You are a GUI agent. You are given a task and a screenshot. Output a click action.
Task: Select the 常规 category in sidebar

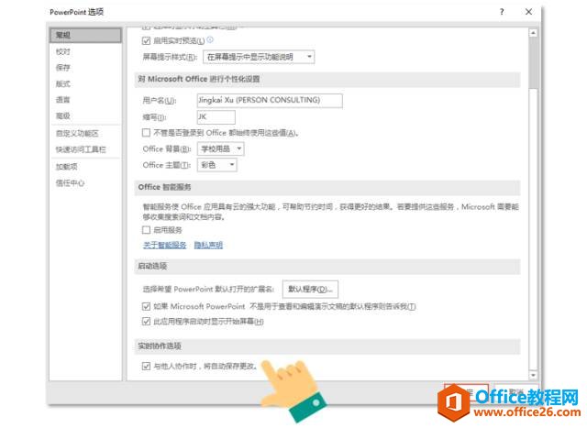[x=85, y=35]
